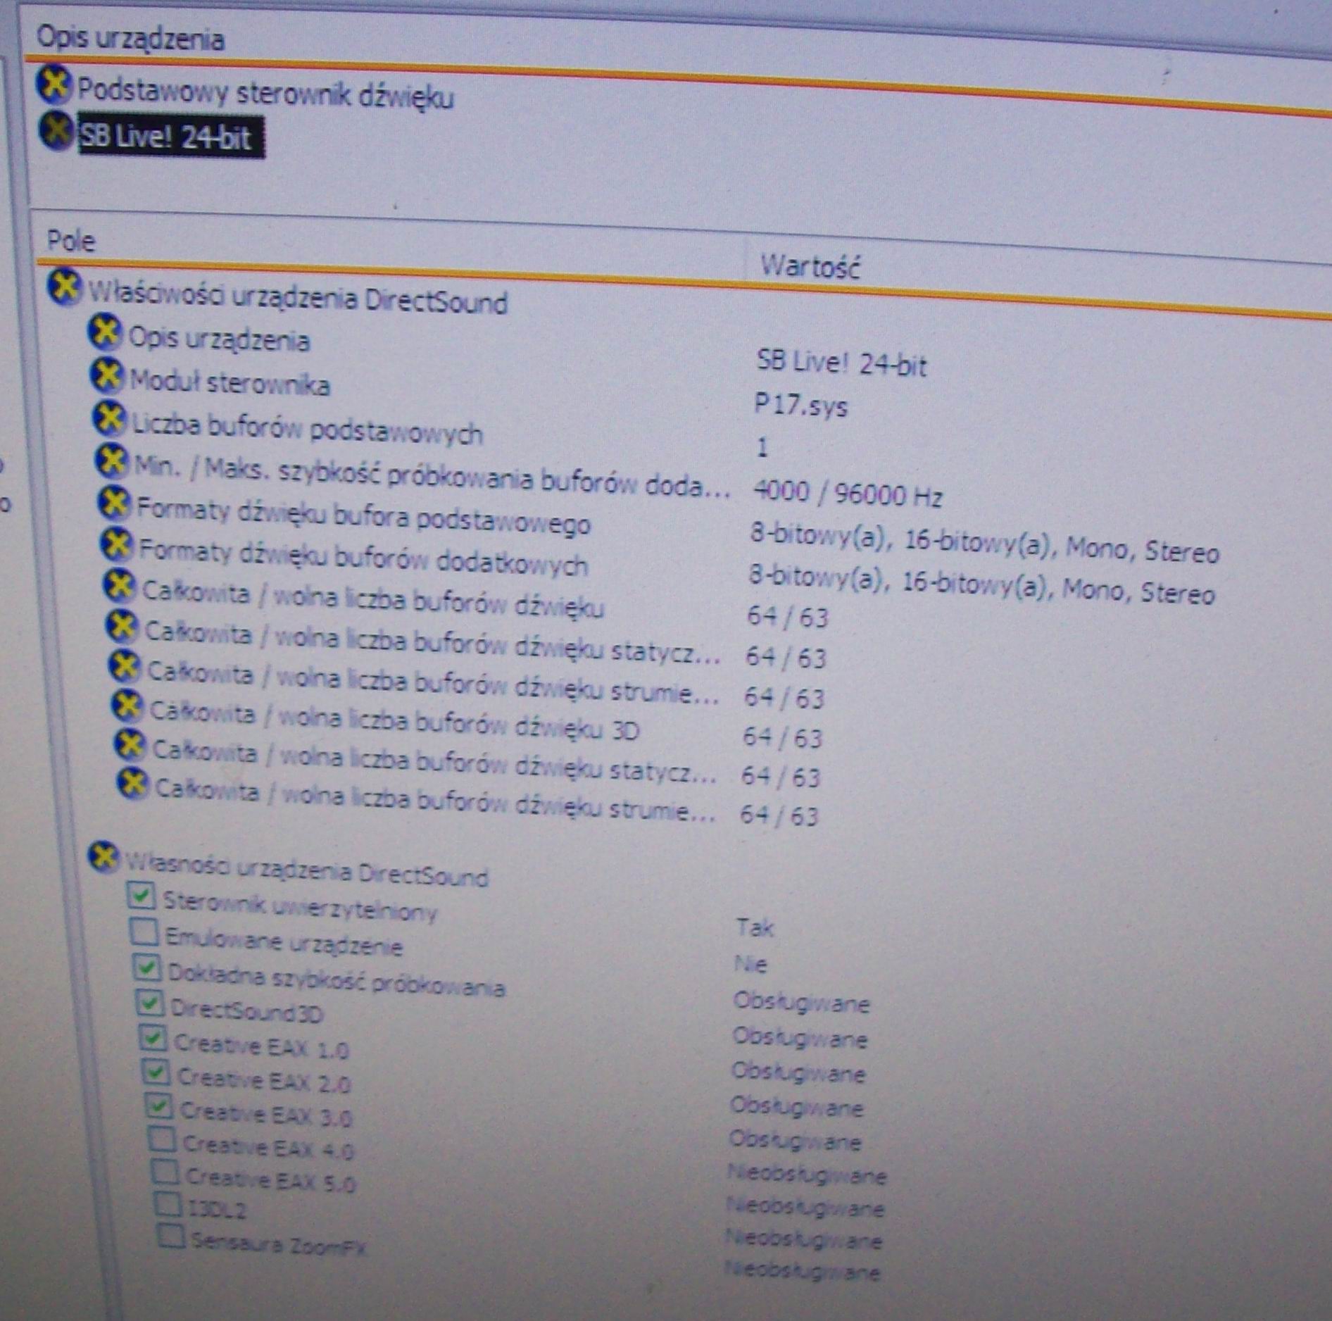The height and width of the screenshot is (1321, 1332).
Task: Click the icon beside Moduł sterownika
Action: pyautogui.click(x=108, y=375)
